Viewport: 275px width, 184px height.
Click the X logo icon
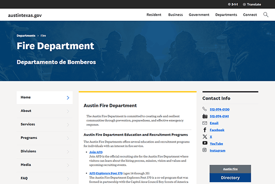point(205,137)
